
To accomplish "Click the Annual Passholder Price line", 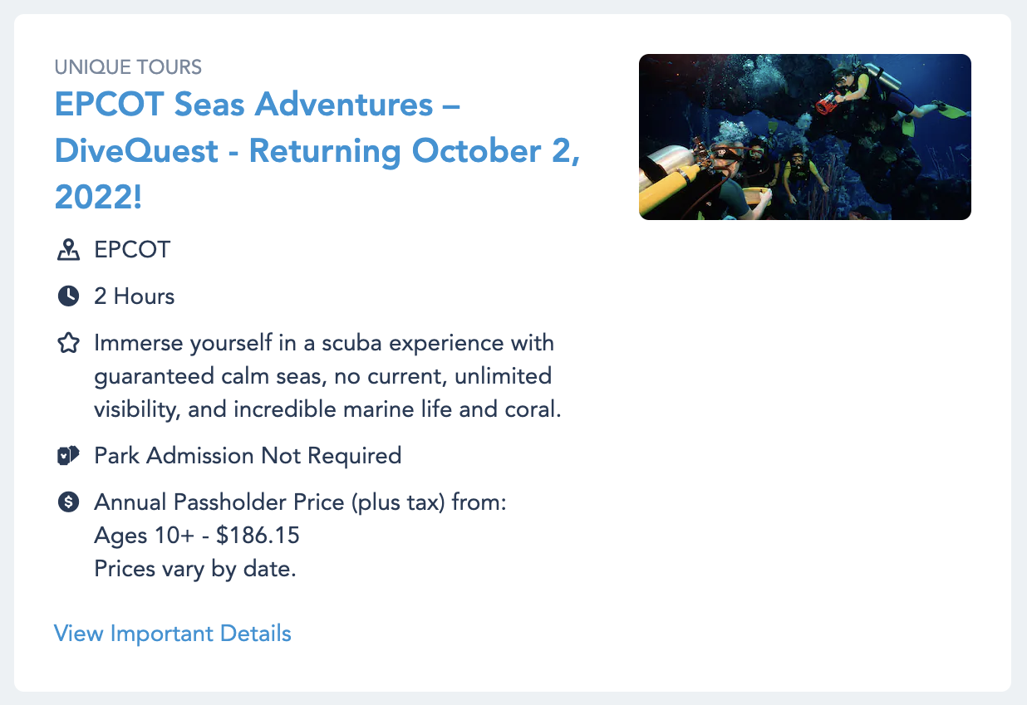I will pos(300,502).
